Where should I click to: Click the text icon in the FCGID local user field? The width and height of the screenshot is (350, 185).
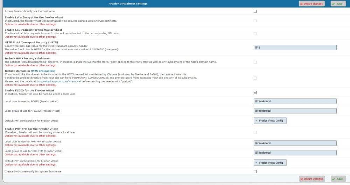pyautogui.click(x=256, y=101)
